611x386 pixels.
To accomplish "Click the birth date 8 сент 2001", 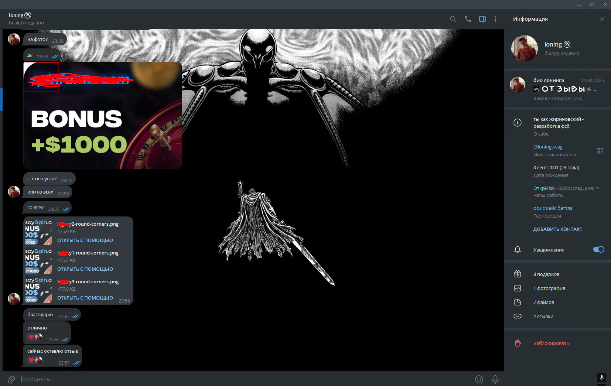I will [556, 167].
